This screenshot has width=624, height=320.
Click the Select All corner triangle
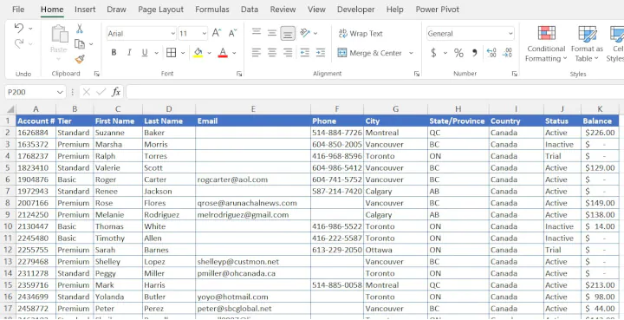click(10, 109)
